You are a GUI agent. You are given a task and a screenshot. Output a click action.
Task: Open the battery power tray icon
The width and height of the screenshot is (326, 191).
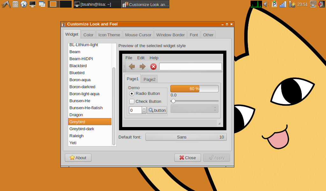click(292, 4)
